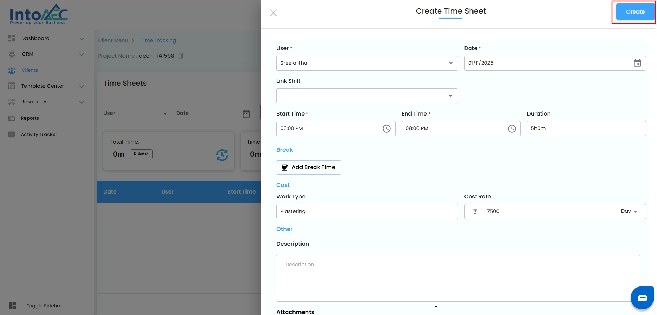Open the chat support bubble
Screen dimensions: 657x315
point(642,298)
